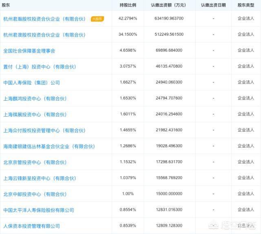Image resolution: width=261 pixels, height=234 pixels.
Task: Open 北京京管投资中心 link
Action: coord(35,162)
